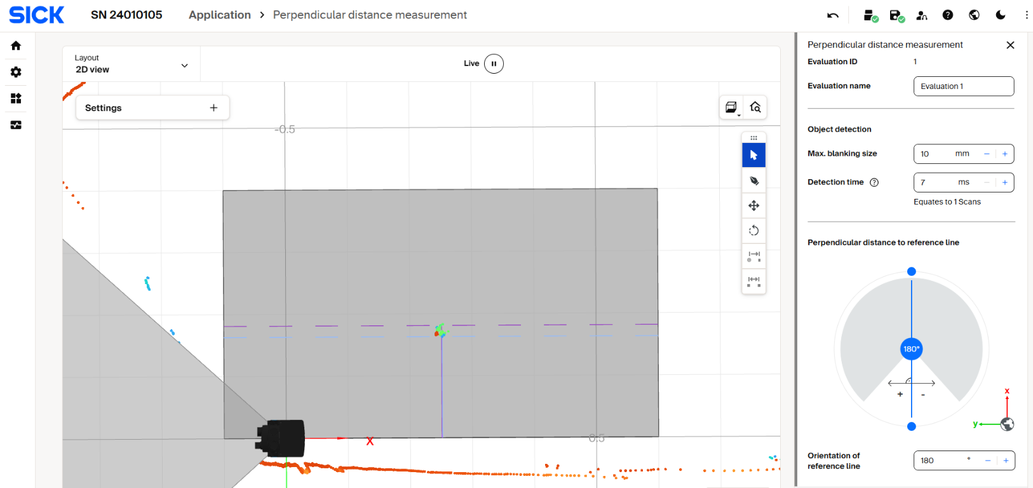
Task: Open the 3D cube view mode dropdown
Action: [x=731, y=107]
